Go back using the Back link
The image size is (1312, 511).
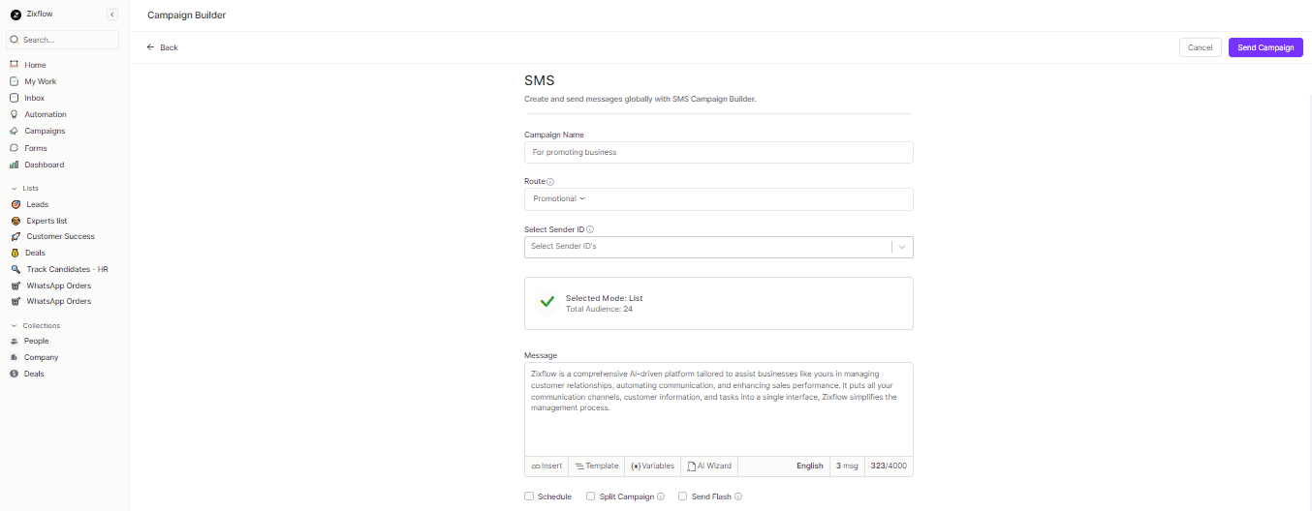tap(163, 47)
